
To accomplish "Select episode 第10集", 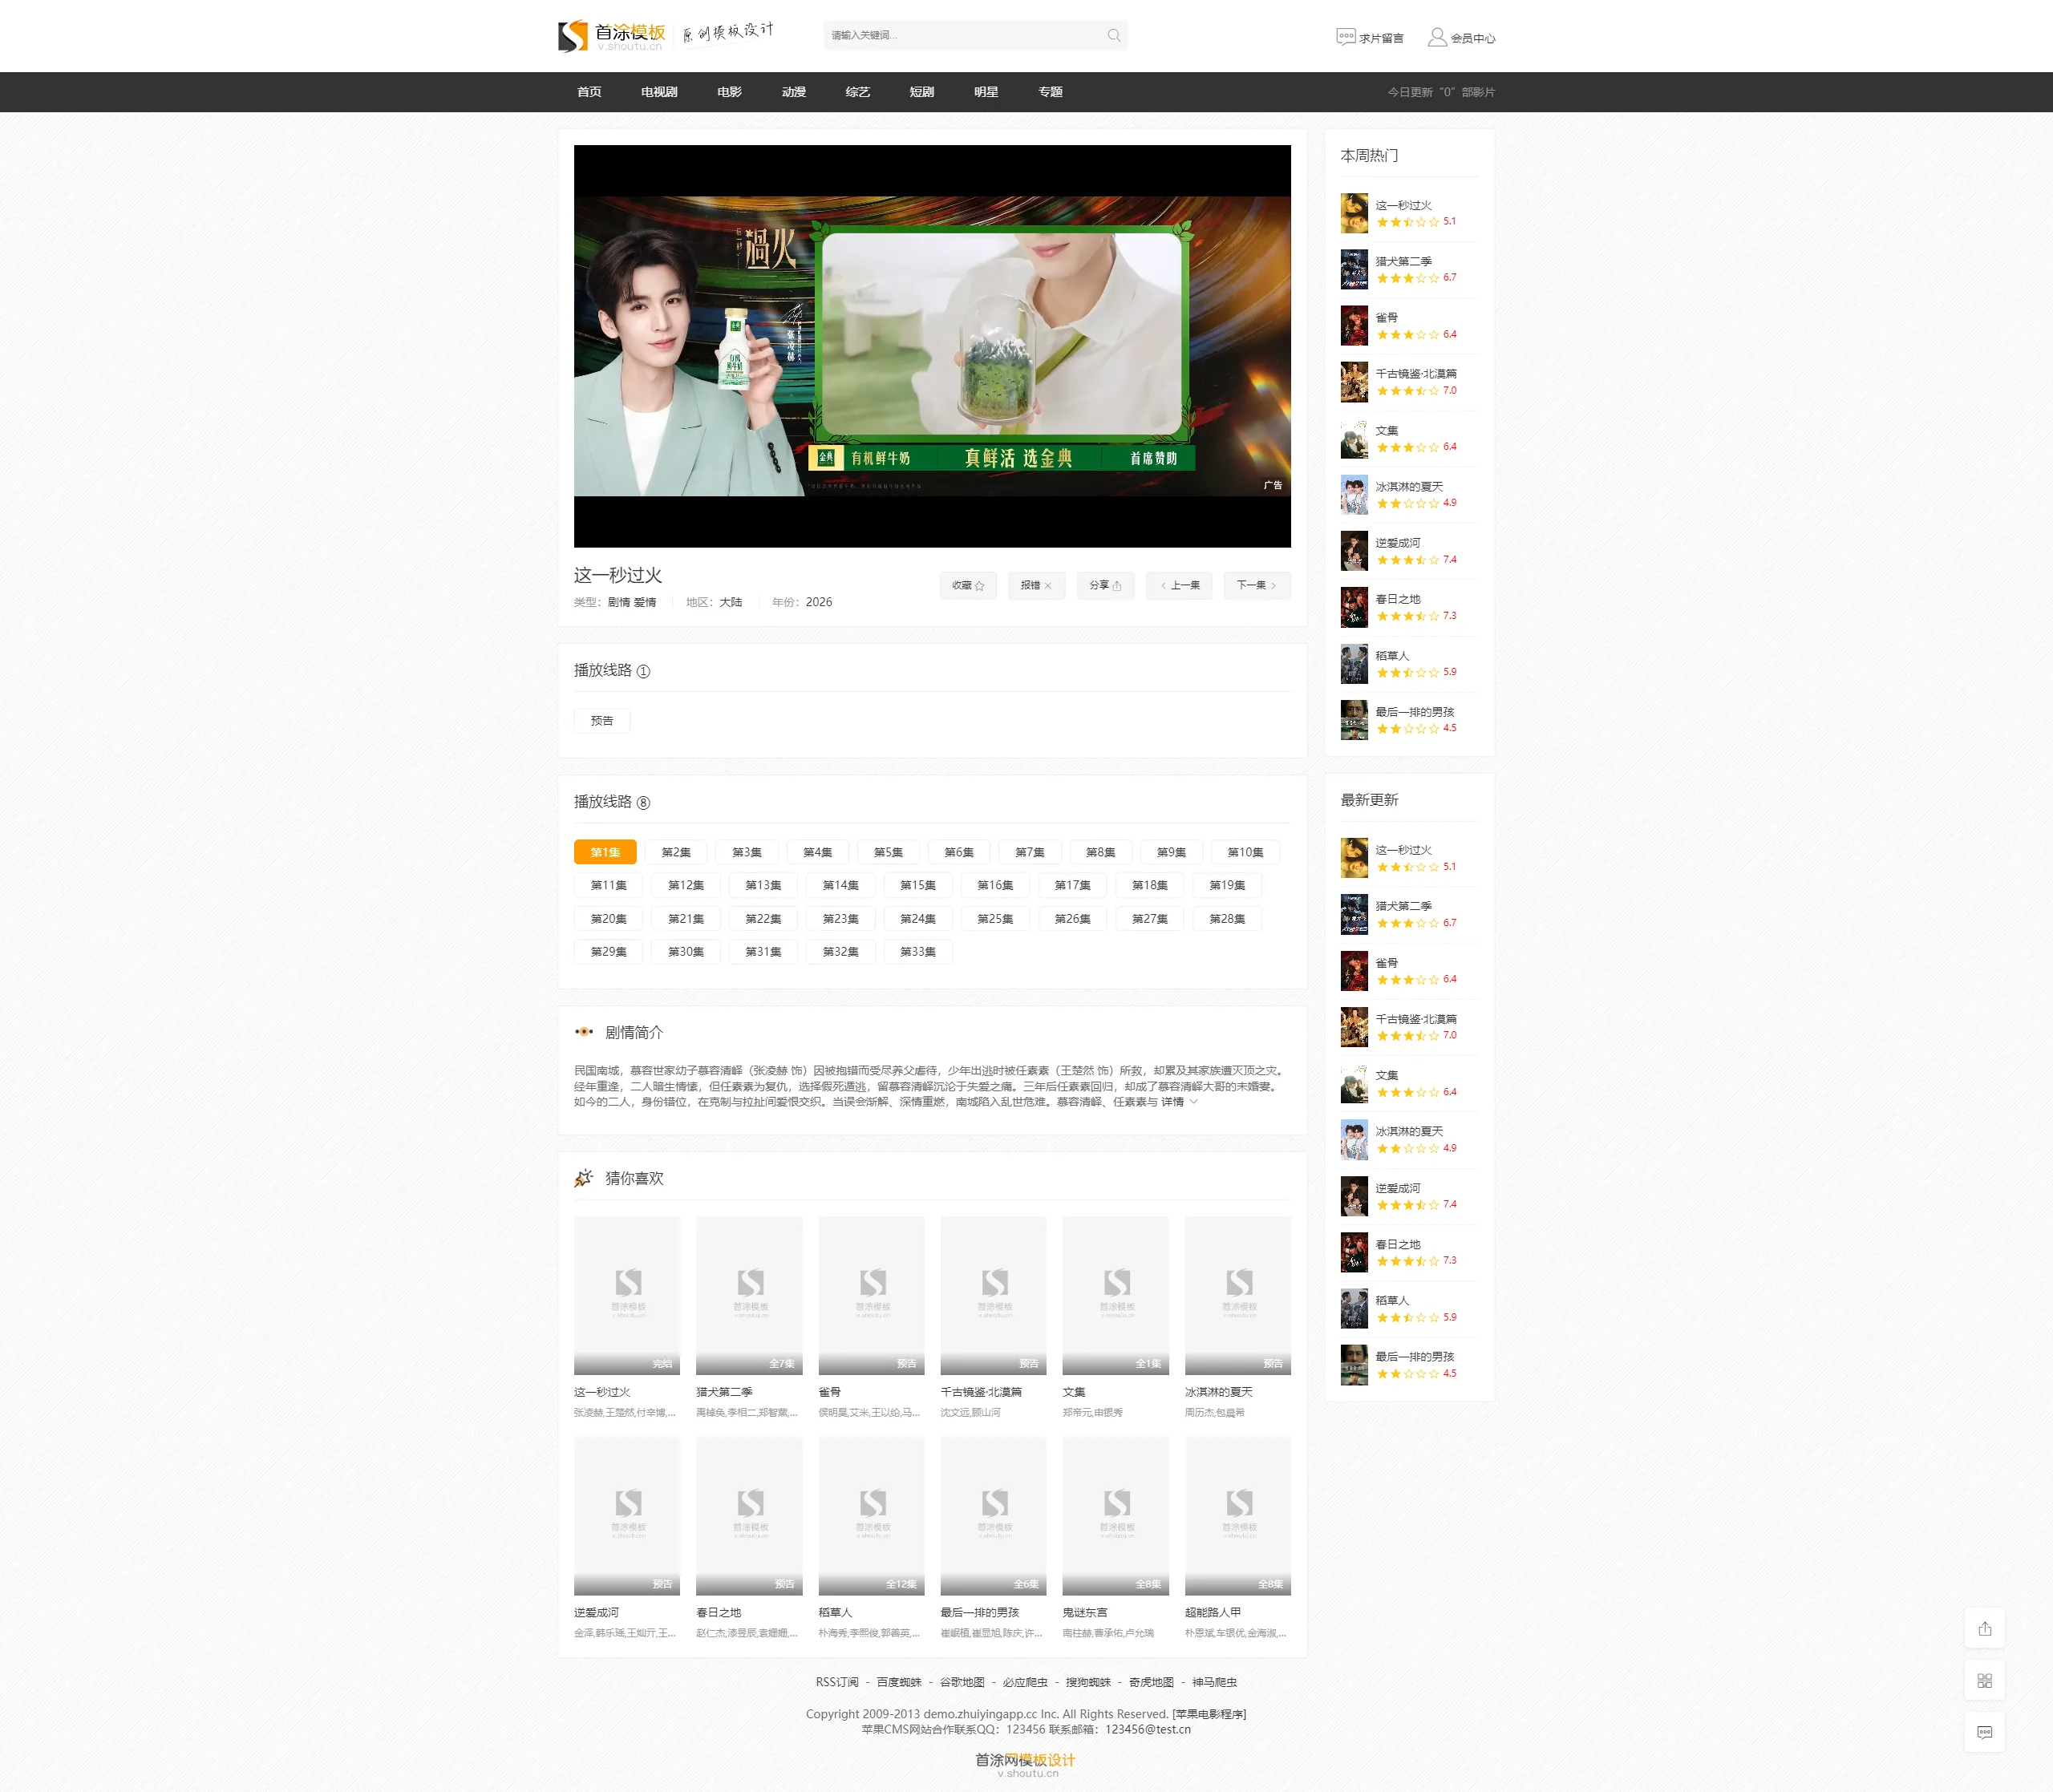I will pyautogui.click(x=1245, y=852).
